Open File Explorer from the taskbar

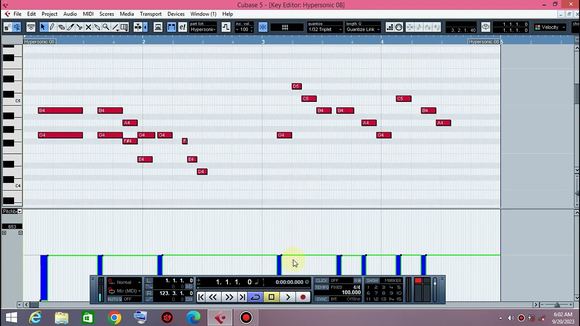(62, 318)
